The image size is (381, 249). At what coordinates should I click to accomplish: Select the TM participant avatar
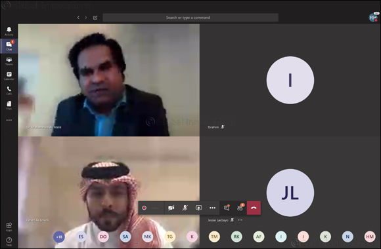(214, 237)
